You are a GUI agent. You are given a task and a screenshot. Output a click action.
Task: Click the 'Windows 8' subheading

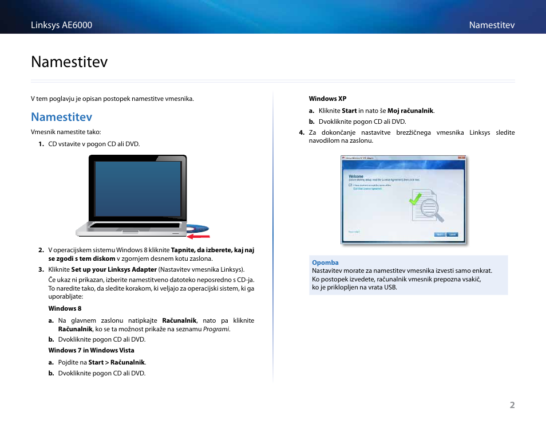65,308
